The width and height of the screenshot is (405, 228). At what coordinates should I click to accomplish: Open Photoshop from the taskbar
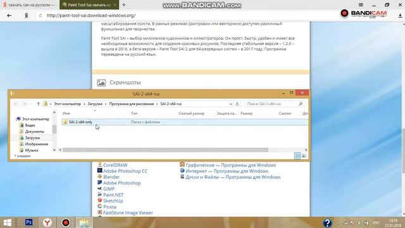point(28,222)
